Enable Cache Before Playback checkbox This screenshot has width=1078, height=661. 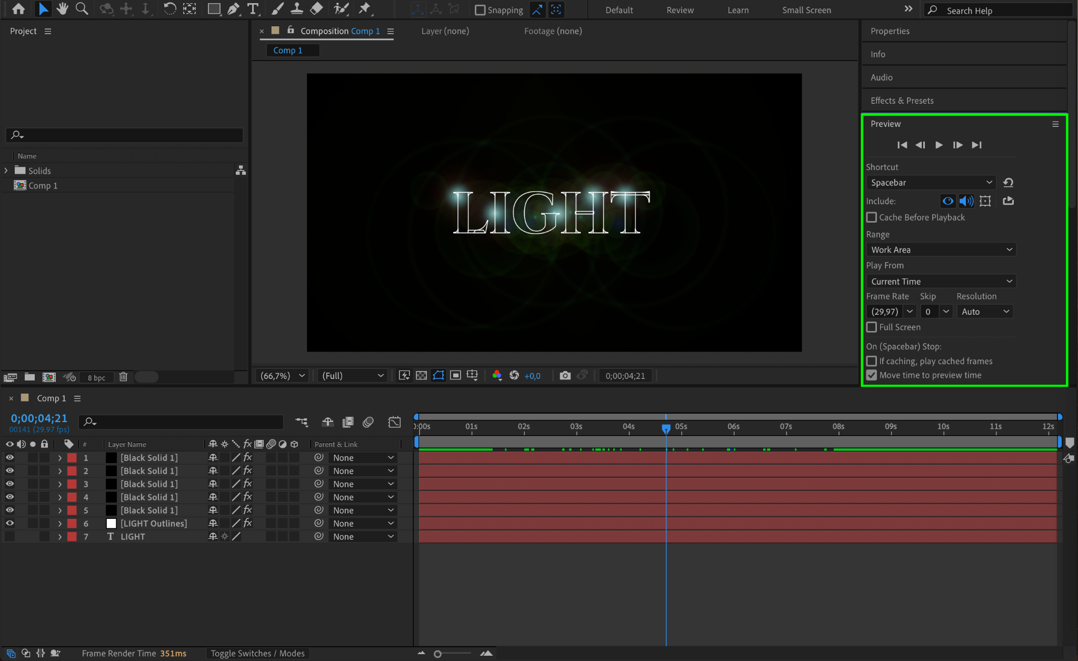click(x=872, y=217)
